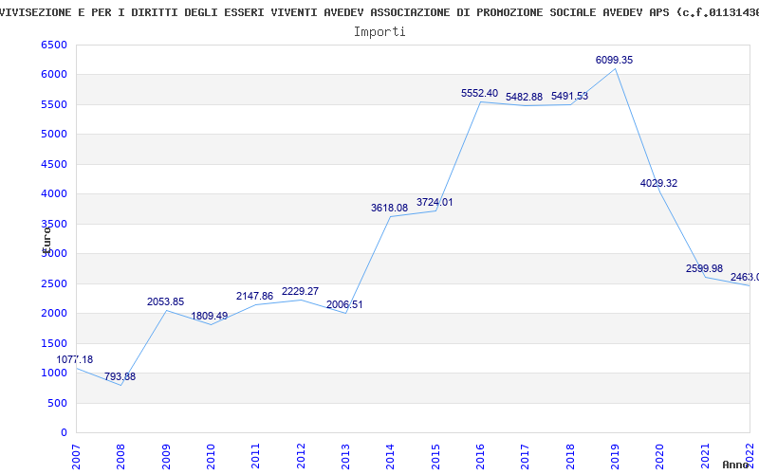Select the 2010 year tick on x-axis
Image resolution: width=759 pixels, height=474 pixels.
tap(212, 454)
